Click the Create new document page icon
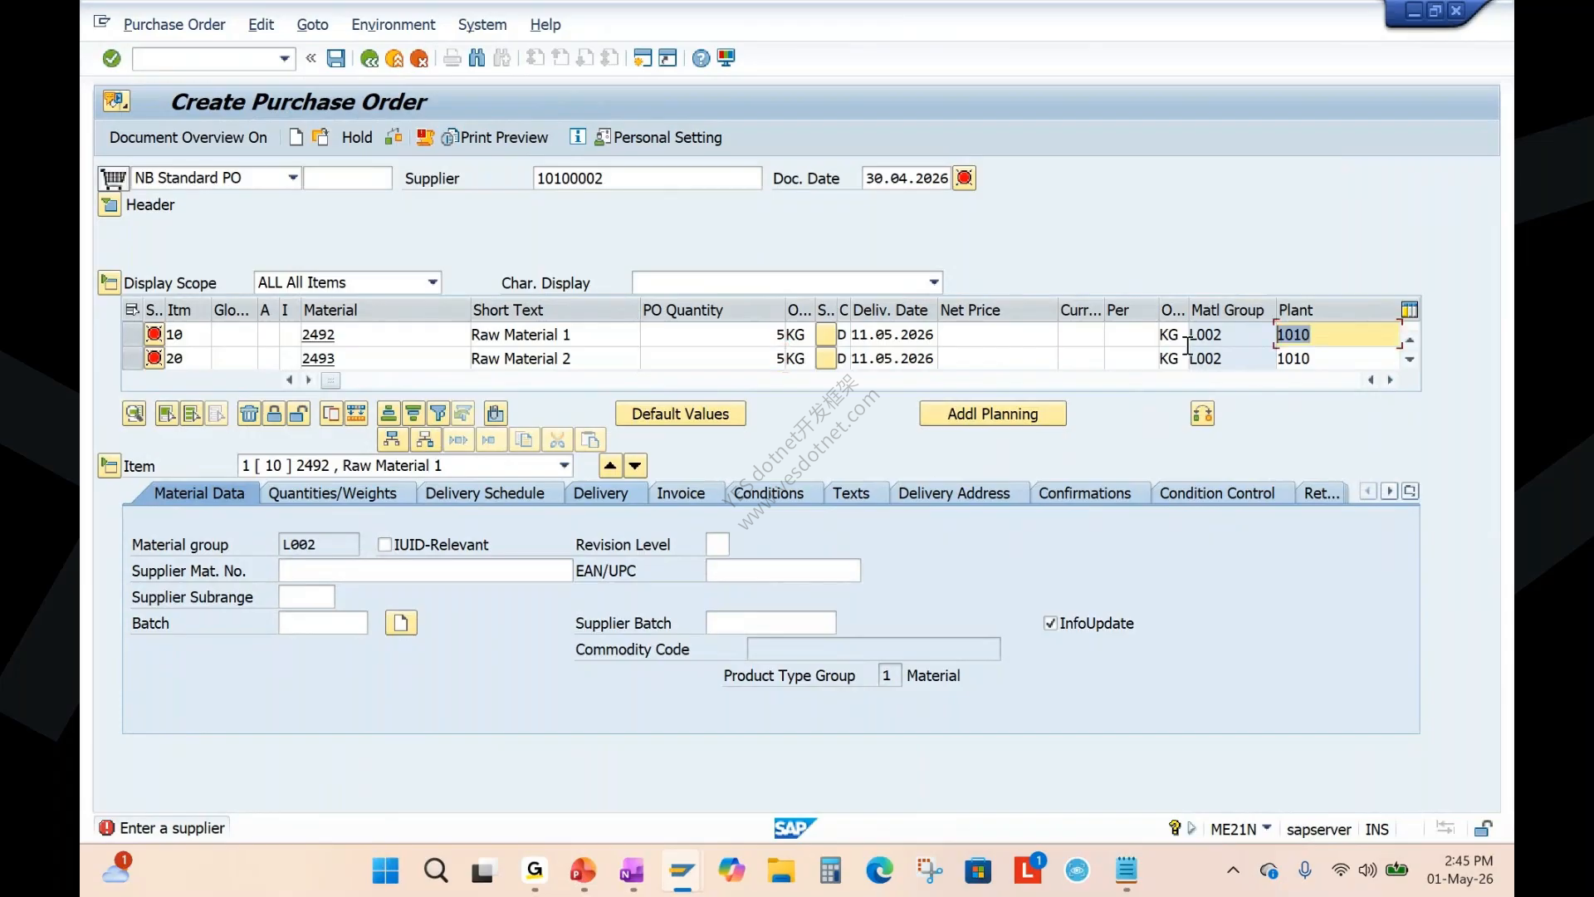The image size is (1594, 897). 296,137
